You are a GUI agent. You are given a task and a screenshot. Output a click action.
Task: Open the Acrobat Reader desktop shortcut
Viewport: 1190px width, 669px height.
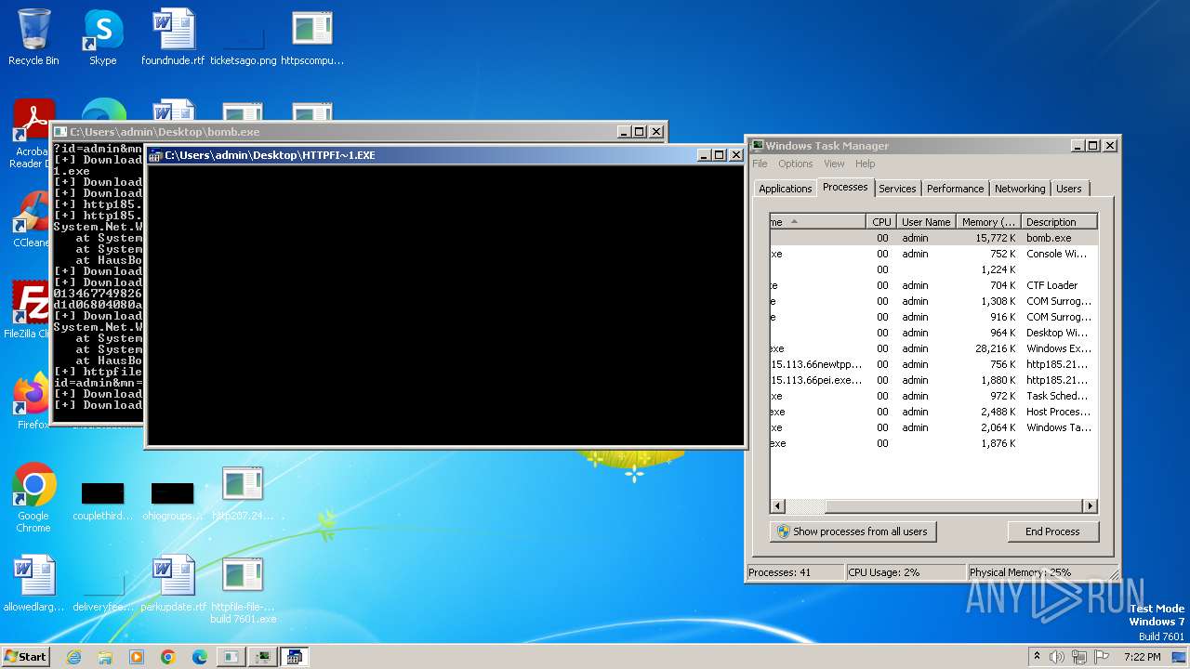[33, 135]
